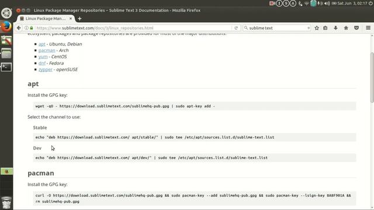Open the network Wi-Fi indicator
This screenshot has height=210, width=374.
[307, 3]
